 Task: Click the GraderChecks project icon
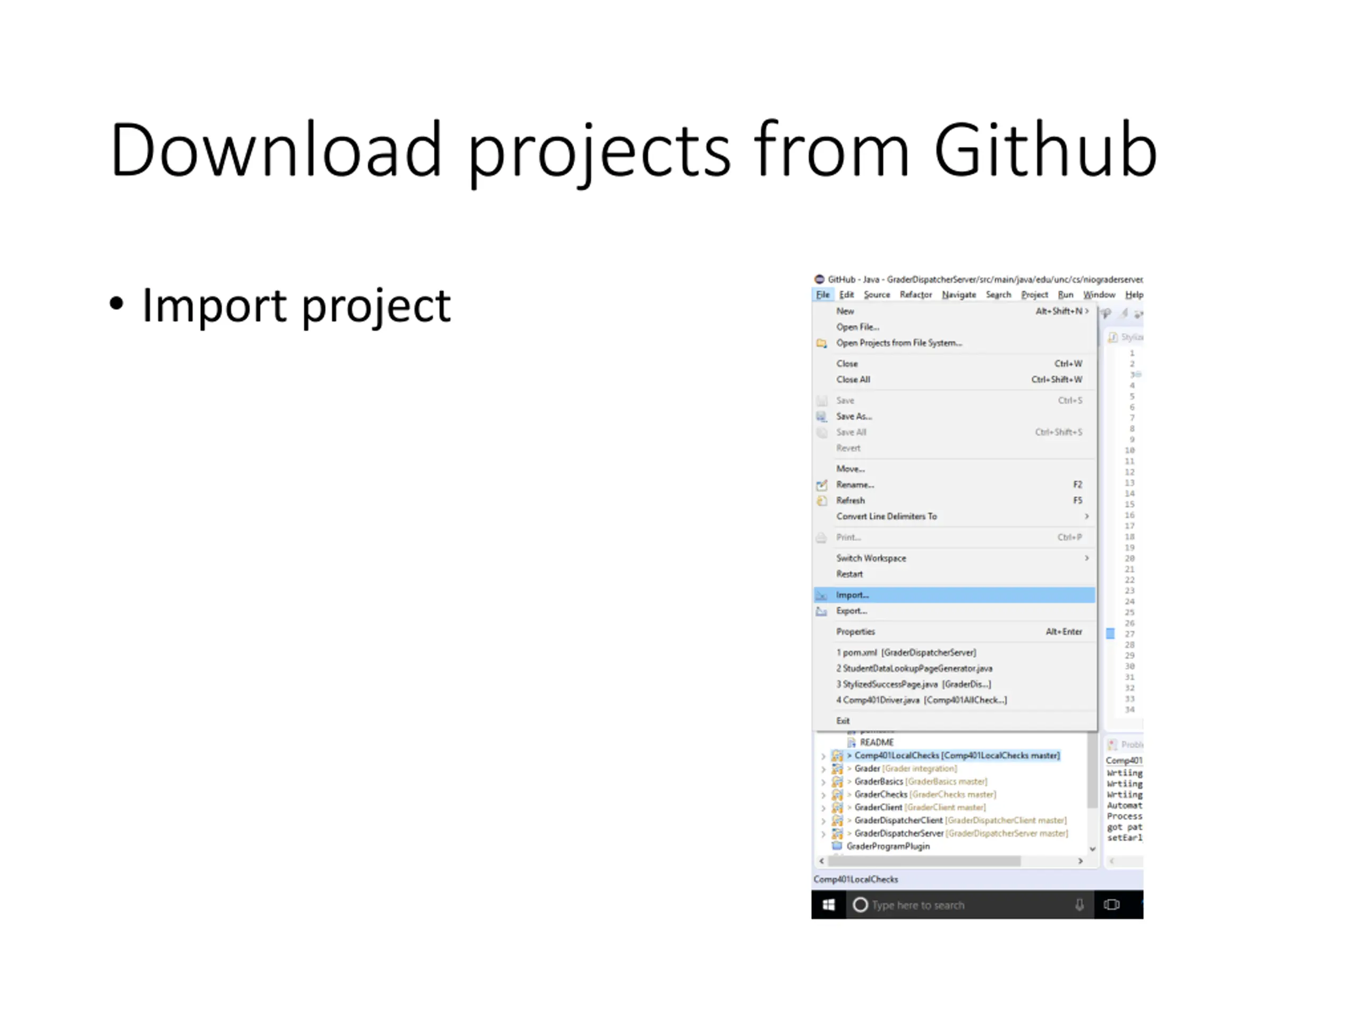(x=837, y=794)
